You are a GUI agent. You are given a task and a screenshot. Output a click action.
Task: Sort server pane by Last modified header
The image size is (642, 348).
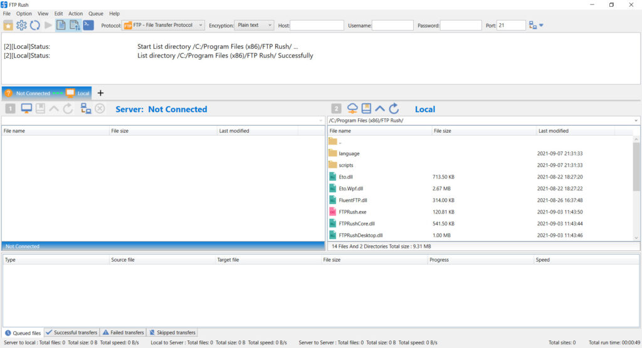(258, 131)
